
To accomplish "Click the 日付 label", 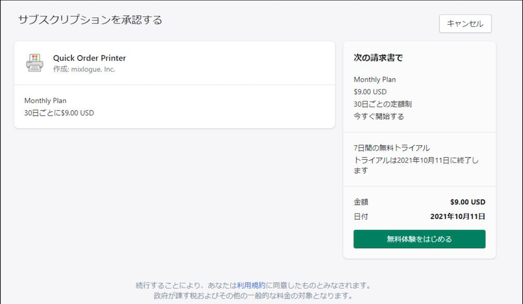I will click(x=361, y=216).
